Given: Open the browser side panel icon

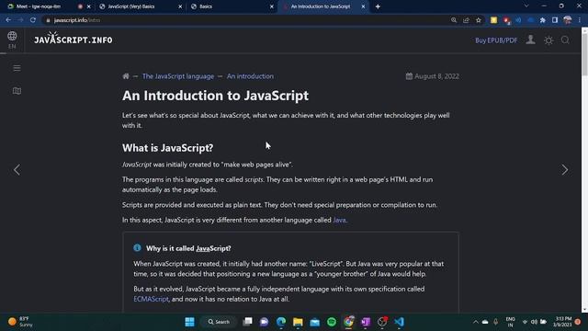Looking at the screenshot, I should point(555,20).
